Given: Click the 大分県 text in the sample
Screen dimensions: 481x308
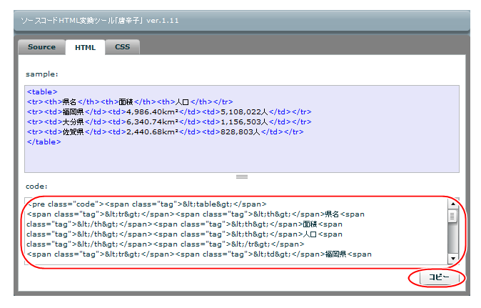Looking at the screenshot, I should coord(73,122).
